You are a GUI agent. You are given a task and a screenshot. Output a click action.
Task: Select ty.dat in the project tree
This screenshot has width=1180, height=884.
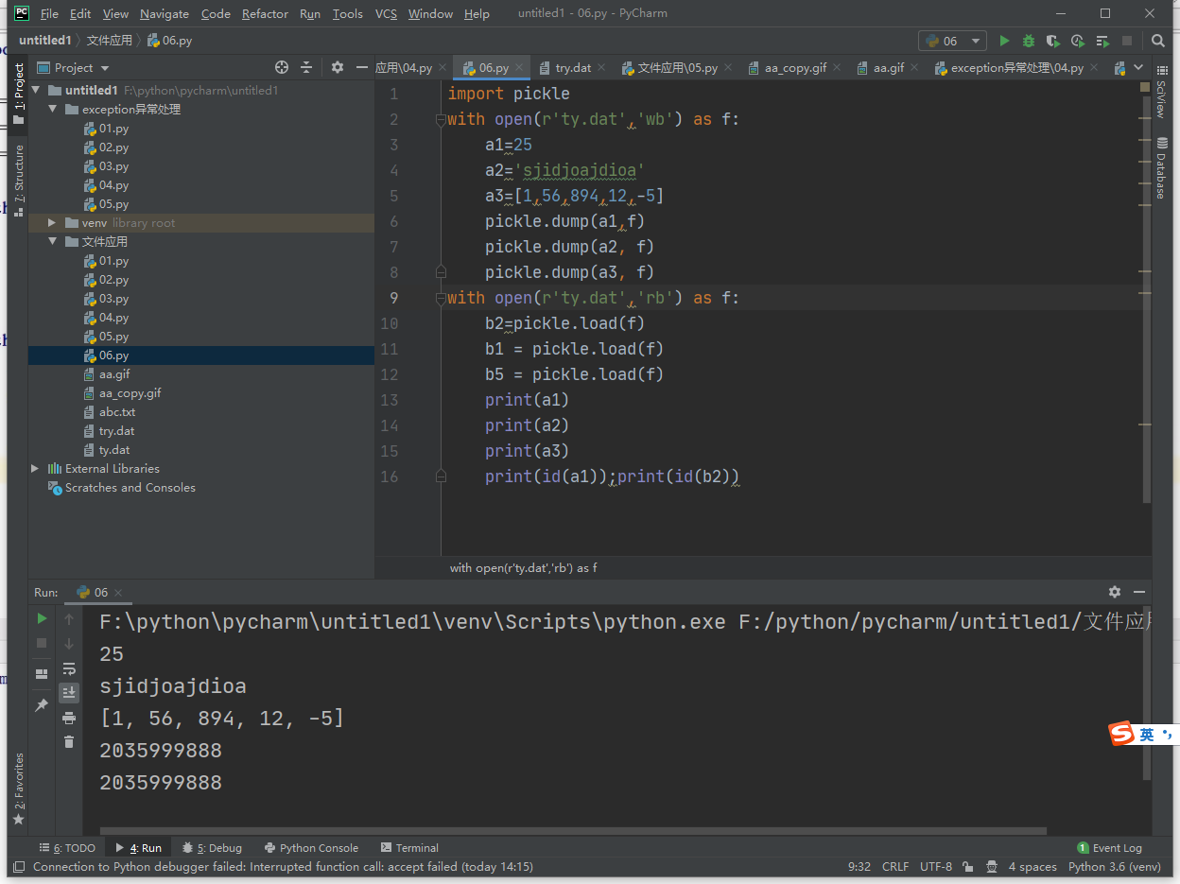point(114,450)
